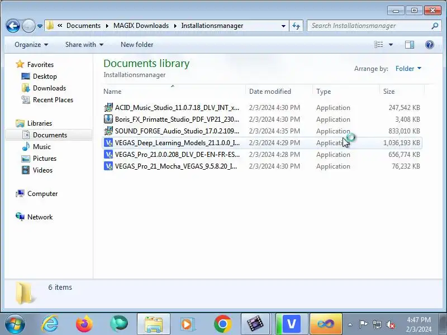Image resolution: width=447 pixels, height=335 pixels.
Task: Select the VEGAS_Deep_Learning_Models file icon
Action: click(x=108, y=142)
